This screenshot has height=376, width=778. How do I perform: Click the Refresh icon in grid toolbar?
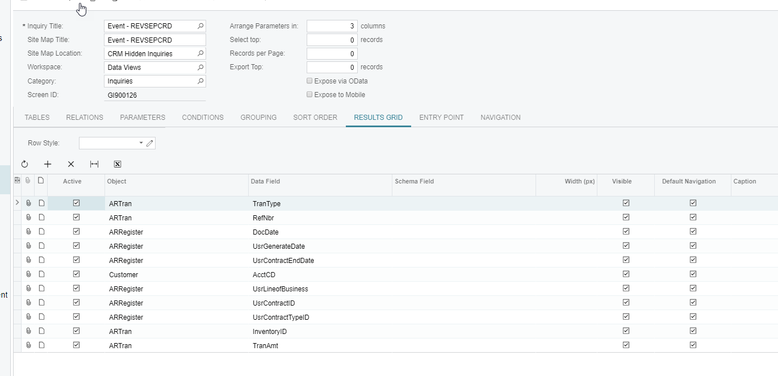point(24,164)
